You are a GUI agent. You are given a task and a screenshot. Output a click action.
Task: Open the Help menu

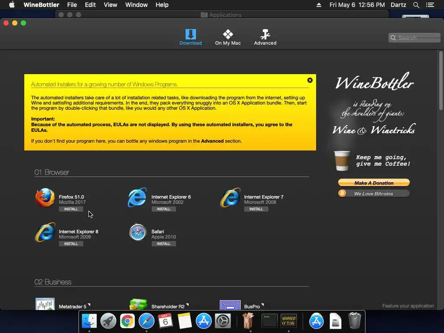pos(162,5)
